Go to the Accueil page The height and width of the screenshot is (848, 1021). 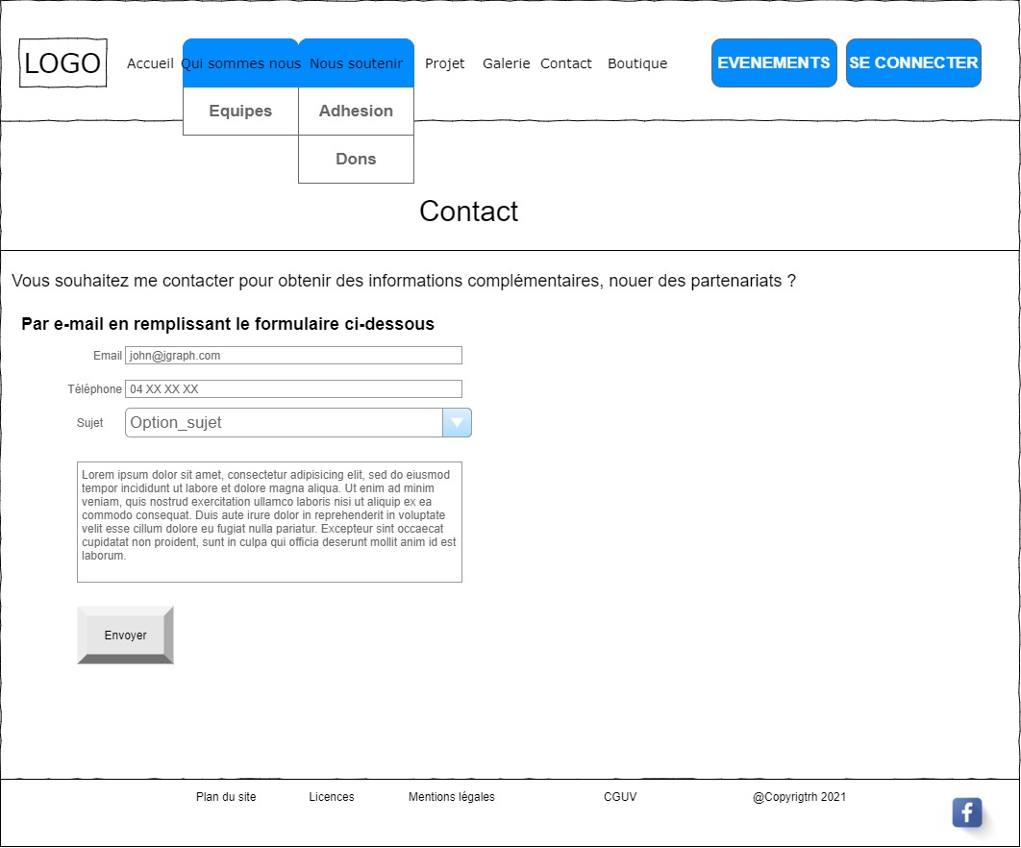(x=150, y=63)
